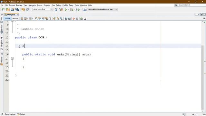The width and height of the screenshot is (206, 116).
Task: Click the Stop Macro Recording square icon
Action: [x=77, y=19]
